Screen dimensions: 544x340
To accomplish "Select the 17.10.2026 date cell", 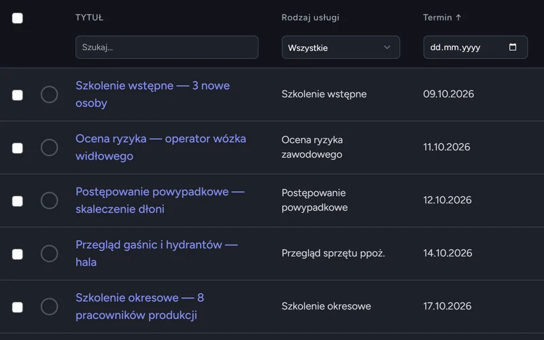I will (x=447, y=307).
